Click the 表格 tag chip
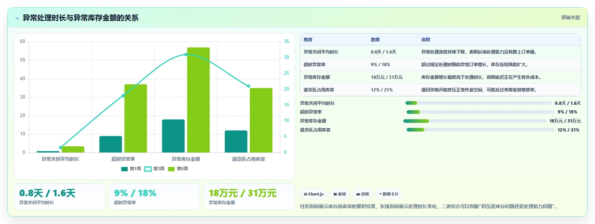This screenshot has height=224, width=595. click(340, 194)
